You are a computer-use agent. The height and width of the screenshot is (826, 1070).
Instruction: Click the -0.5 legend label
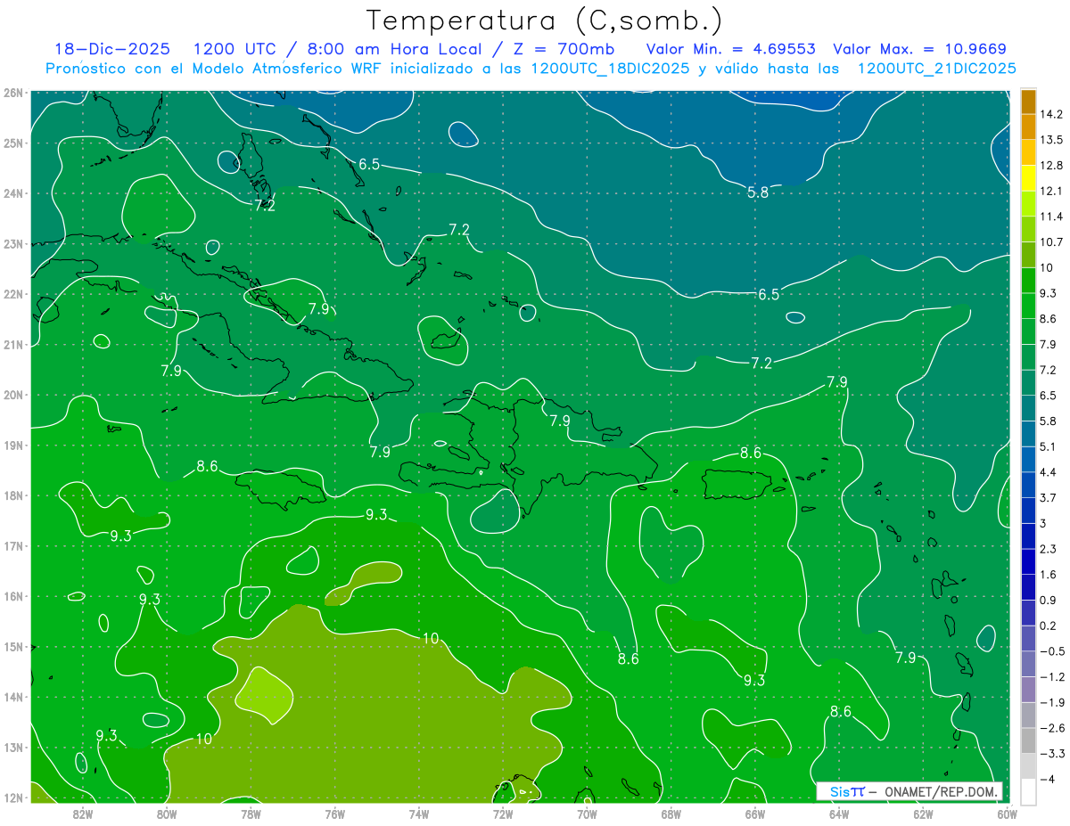tap(1052, 651)
